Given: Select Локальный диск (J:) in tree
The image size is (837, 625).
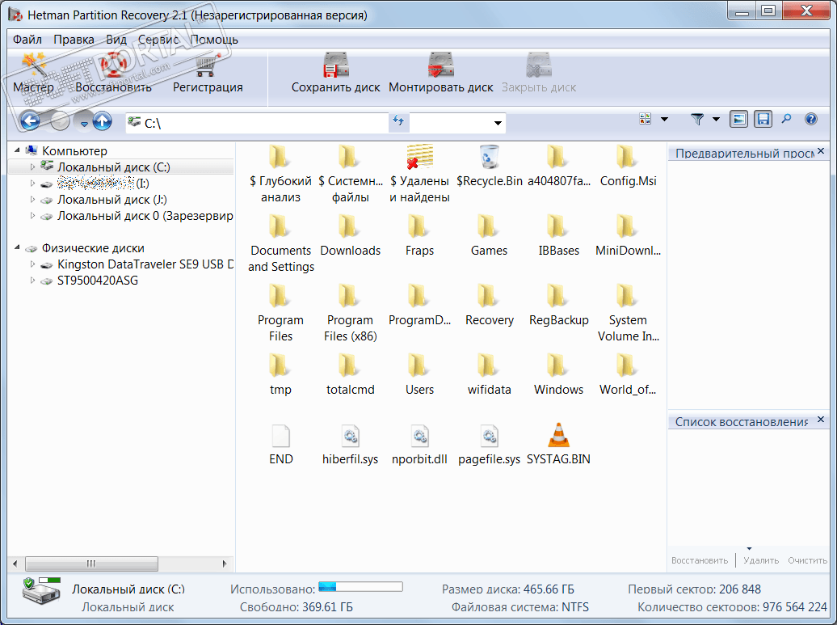Looking at the screenshot, I should pos(104,200).
